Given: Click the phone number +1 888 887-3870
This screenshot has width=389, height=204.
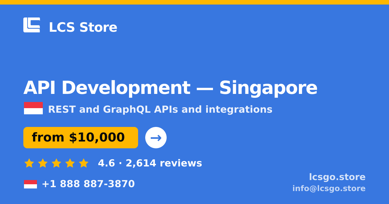Looking at the screenshot, I should coord(88,184).
